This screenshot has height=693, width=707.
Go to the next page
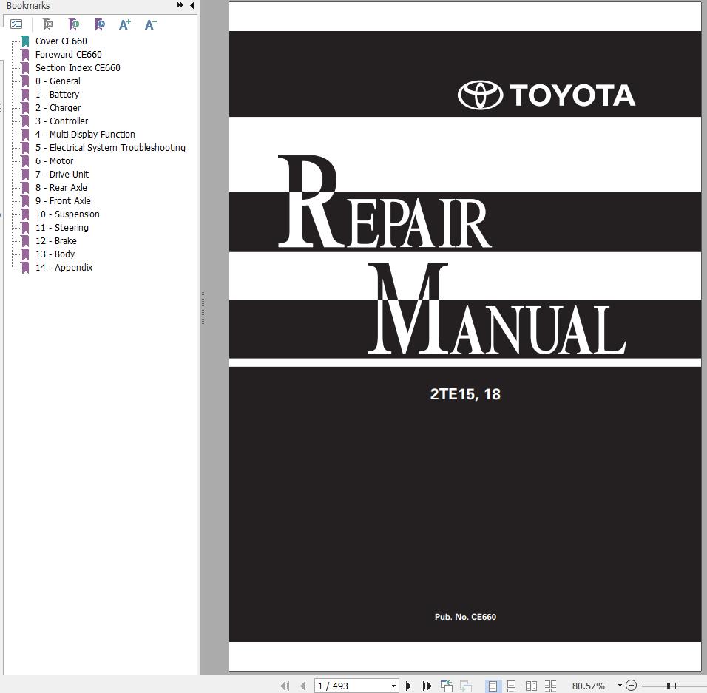408,686
